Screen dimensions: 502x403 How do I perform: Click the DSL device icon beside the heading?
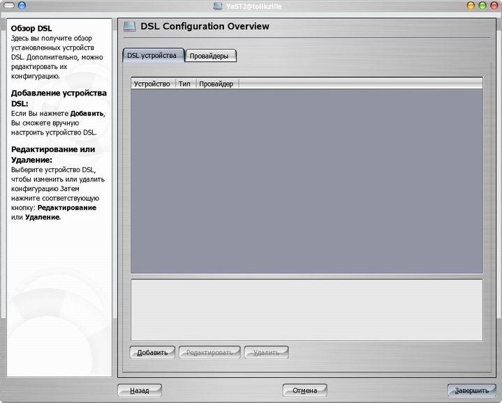[130, 27]
